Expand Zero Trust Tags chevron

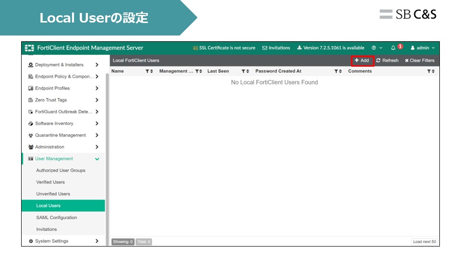[97, 100]
